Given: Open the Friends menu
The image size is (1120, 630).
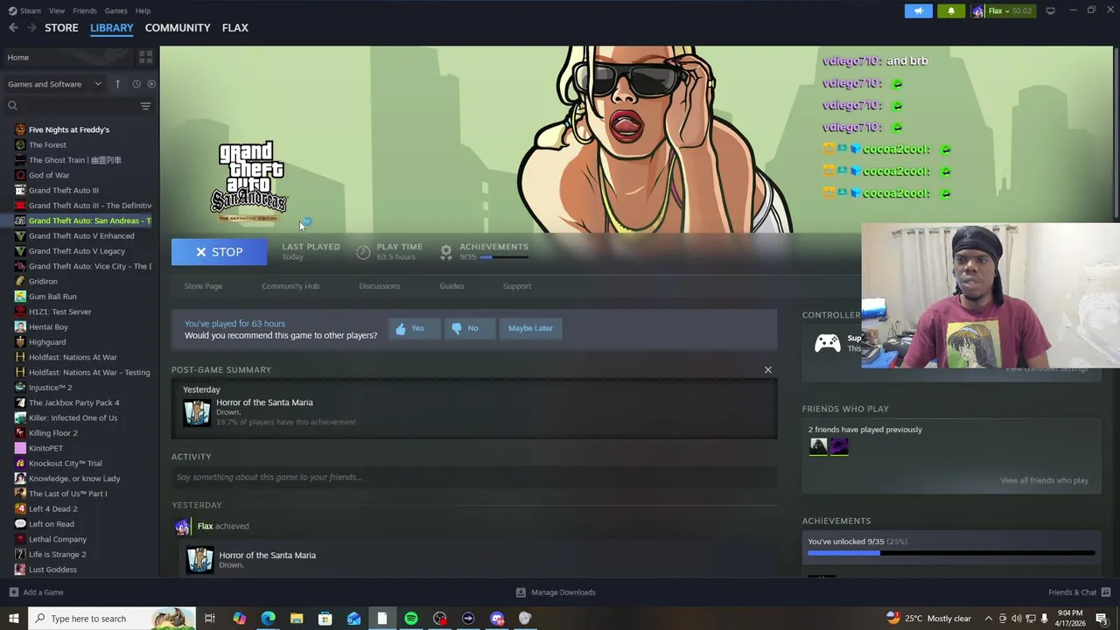Looking at the screenshot, I should click(x=85, y=10).
